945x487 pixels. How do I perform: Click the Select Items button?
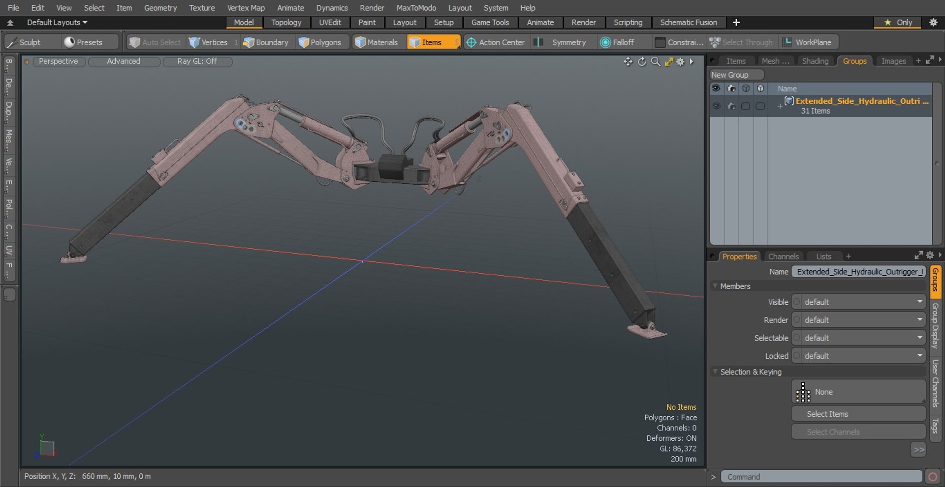858,414
